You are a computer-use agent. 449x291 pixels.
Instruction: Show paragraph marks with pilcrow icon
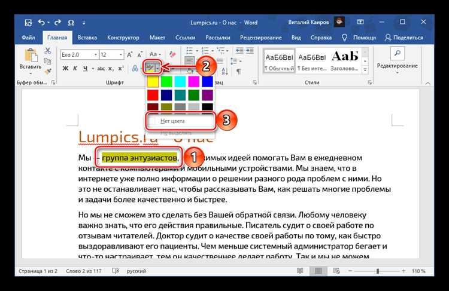click(238, 71)
